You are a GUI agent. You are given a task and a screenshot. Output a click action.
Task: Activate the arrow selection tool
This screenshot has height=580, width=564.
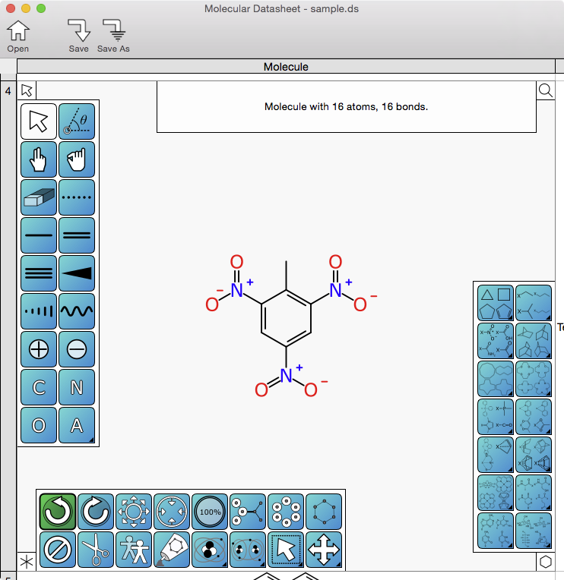pos(39,121)
